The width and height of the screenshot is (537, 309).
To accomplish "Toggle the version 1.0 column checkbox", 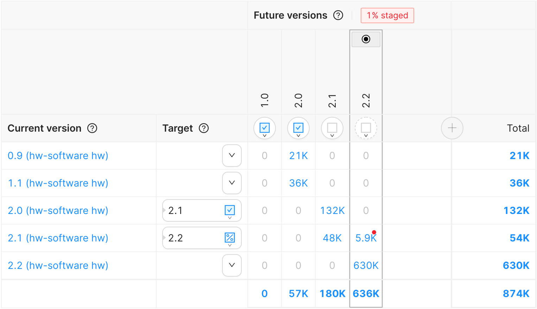I will 265,128.
